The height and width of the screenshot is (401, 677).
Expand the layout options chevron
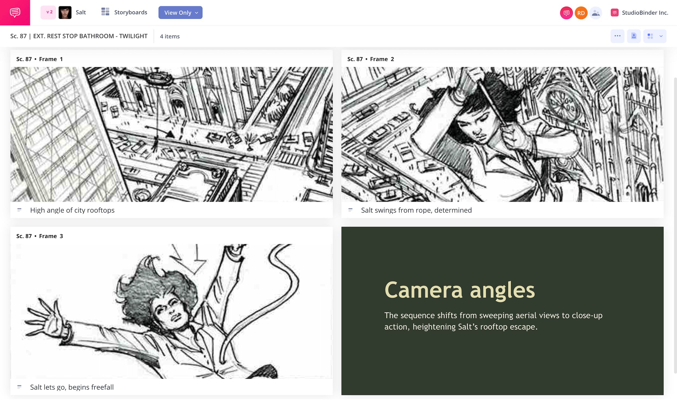(661, 36)
